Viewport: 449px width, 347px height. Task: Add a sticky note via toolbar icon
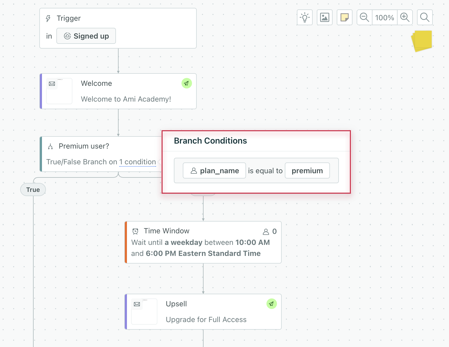pyautogui.click(x=345, y=17)
